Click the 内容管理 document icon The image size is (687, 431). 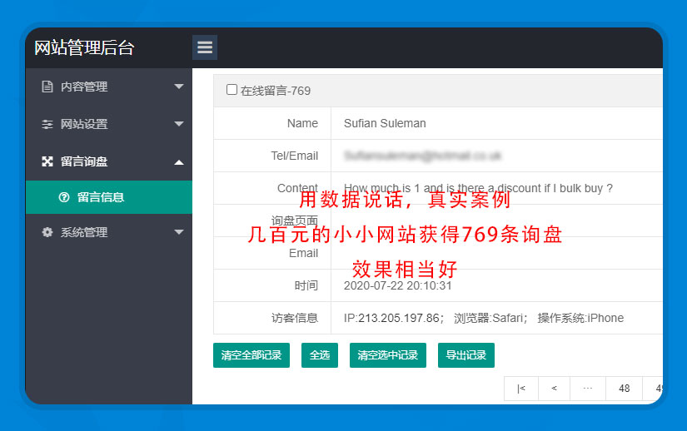click(47, 87)
